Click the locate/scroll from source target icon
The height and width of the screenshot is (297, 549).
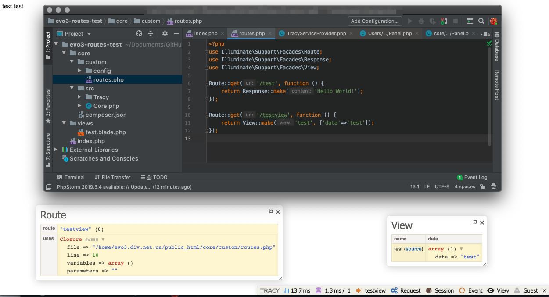pyautogui.click(x=139, y=33)
